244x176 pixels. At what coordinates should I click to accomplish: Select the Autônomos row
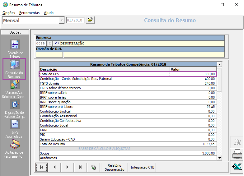[x=128, y=158]
